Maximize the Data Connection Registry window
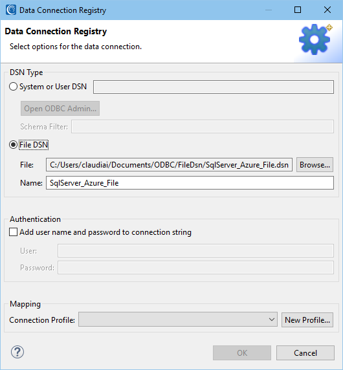 (298, 10)
